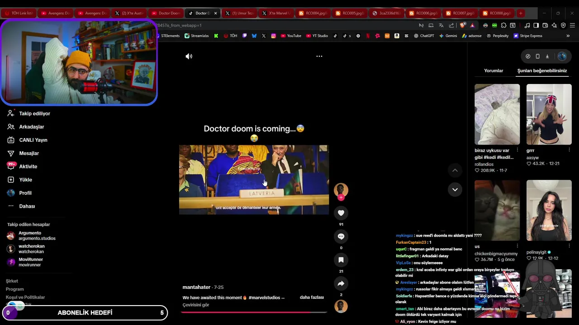
Task: Go to next video with down chevron
Action: click(x=455, y=190)
